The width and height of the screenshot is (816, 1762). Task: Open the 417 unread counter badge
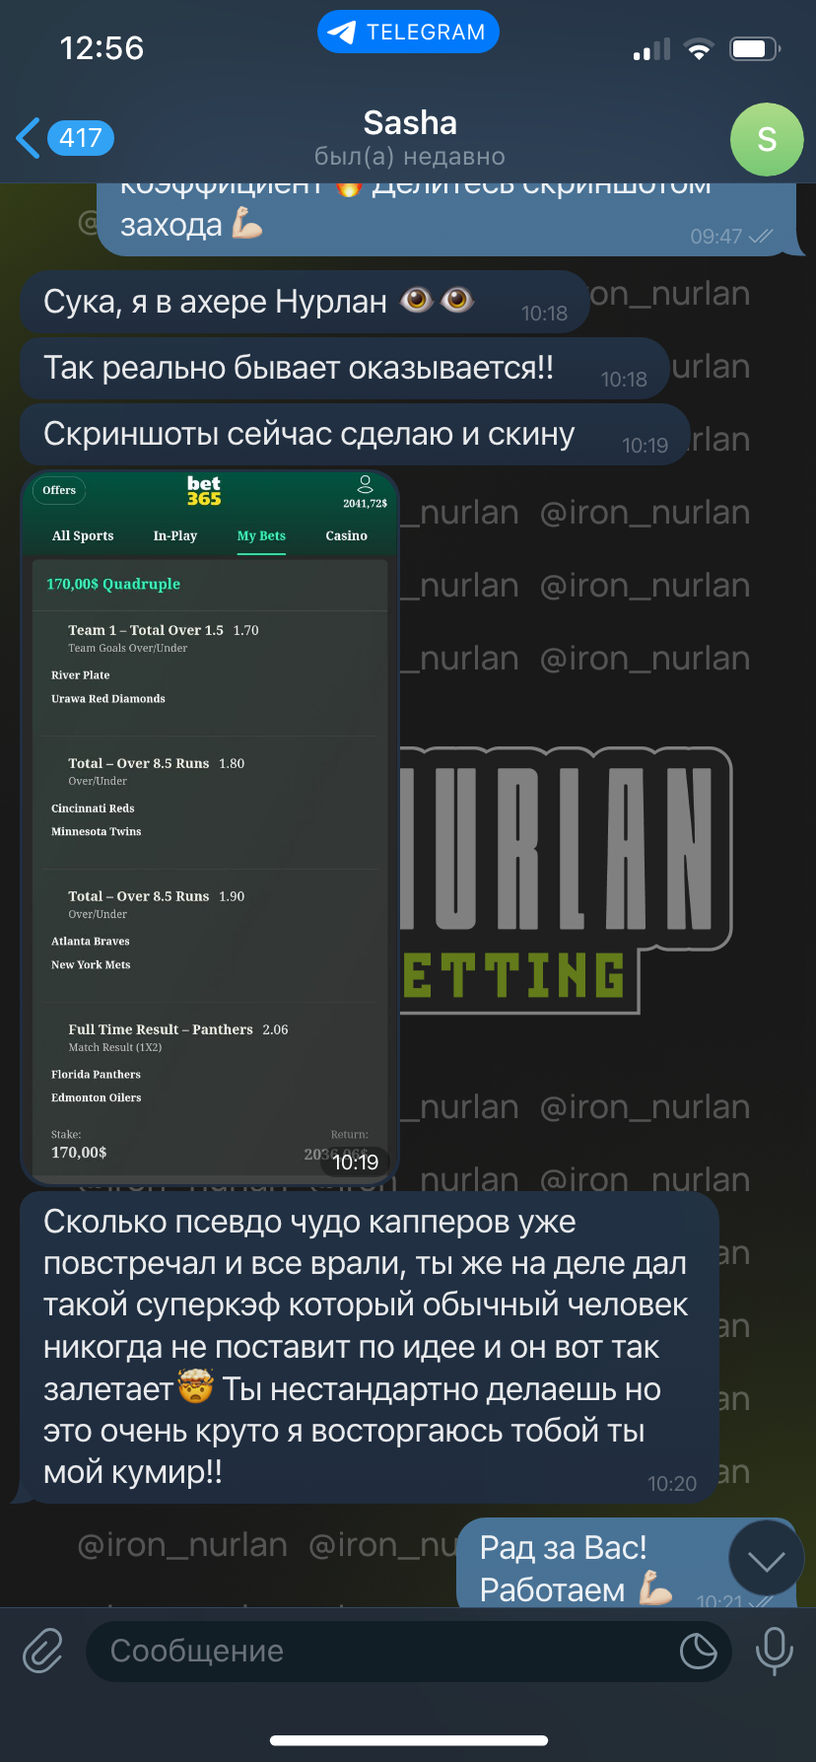coord(80,138)
